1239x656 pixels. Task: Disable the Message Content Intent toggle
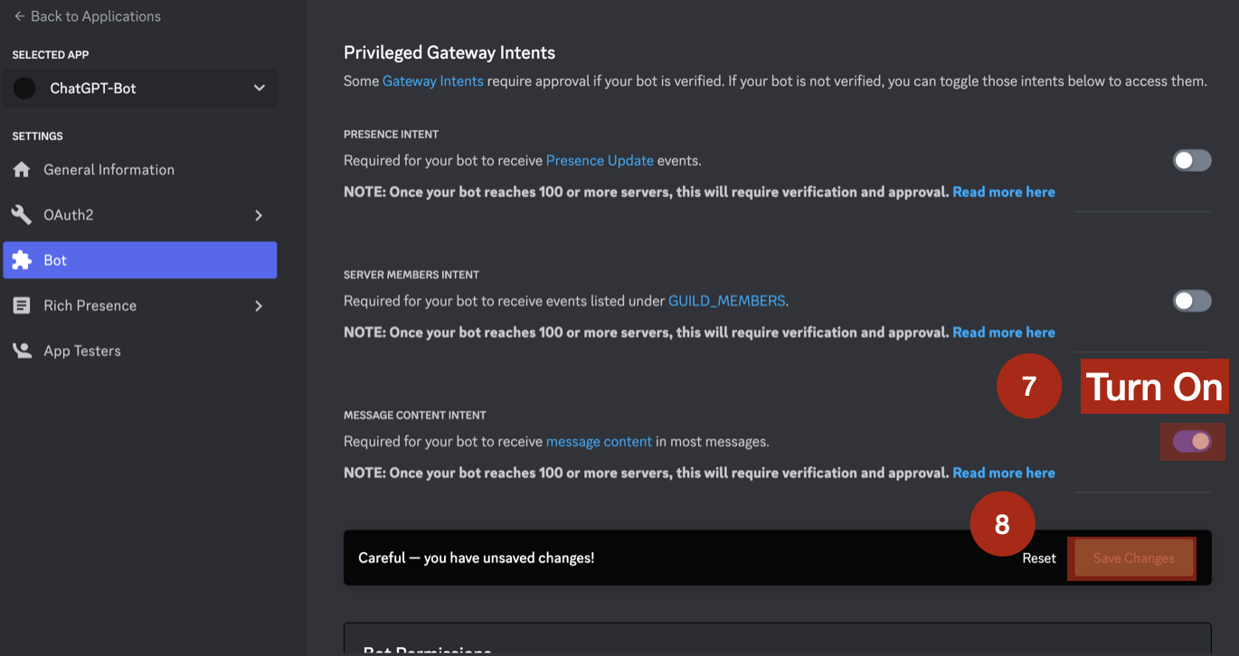(x=1192, y=441)
